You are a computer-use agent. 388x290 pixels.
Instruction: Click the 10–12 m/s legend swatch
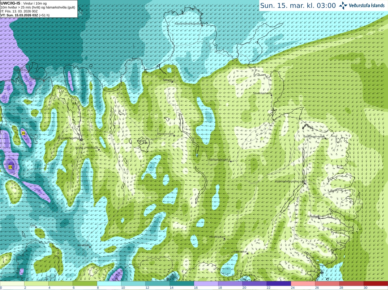tap(133, 284)
